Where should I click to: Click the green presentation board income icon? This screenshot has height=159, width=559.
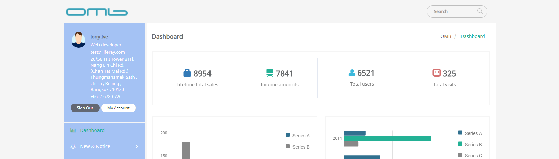(x=270, y=73)
